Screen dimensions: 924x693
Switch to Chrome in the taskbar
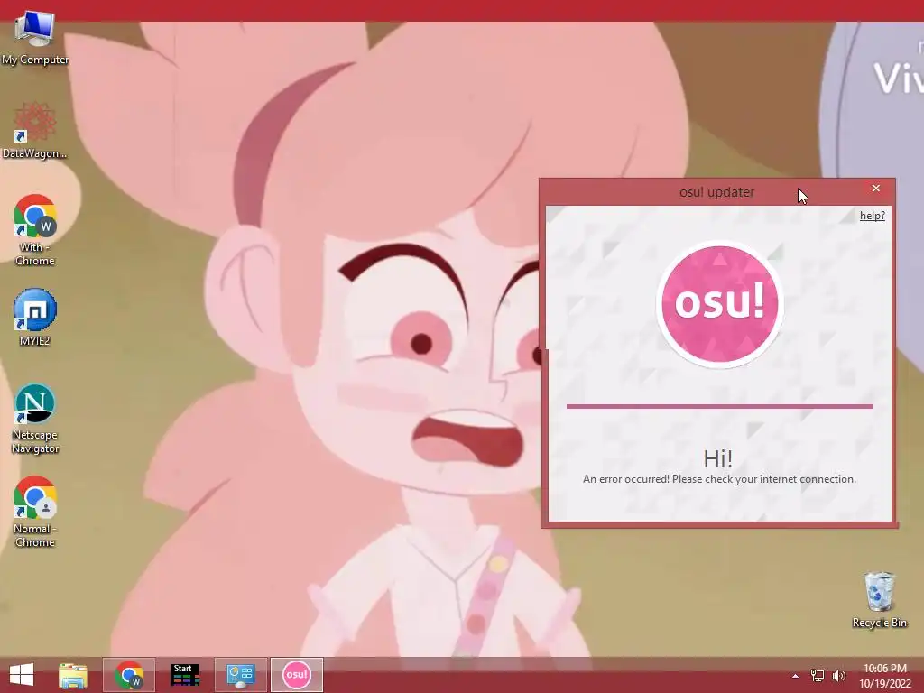(129, 675)
